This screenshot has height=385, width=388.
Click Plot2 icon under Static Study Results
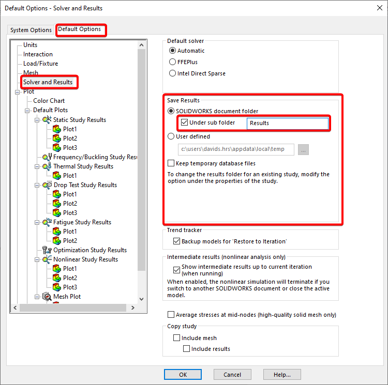coord(57,138)
